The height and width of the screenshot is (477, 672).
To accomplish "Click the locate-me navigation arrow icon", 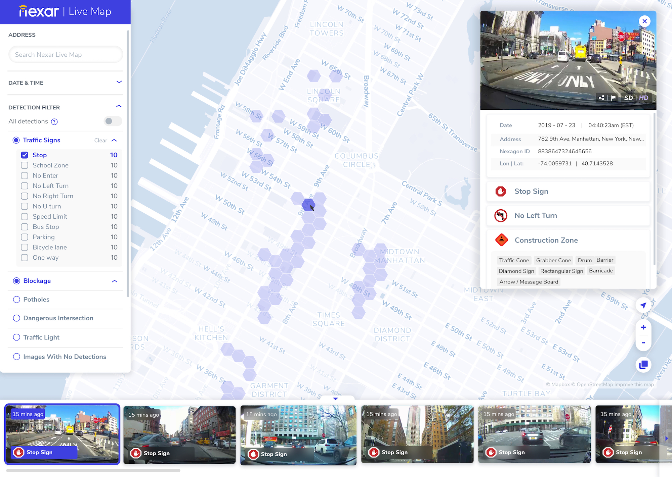I will tap(643, 305).
